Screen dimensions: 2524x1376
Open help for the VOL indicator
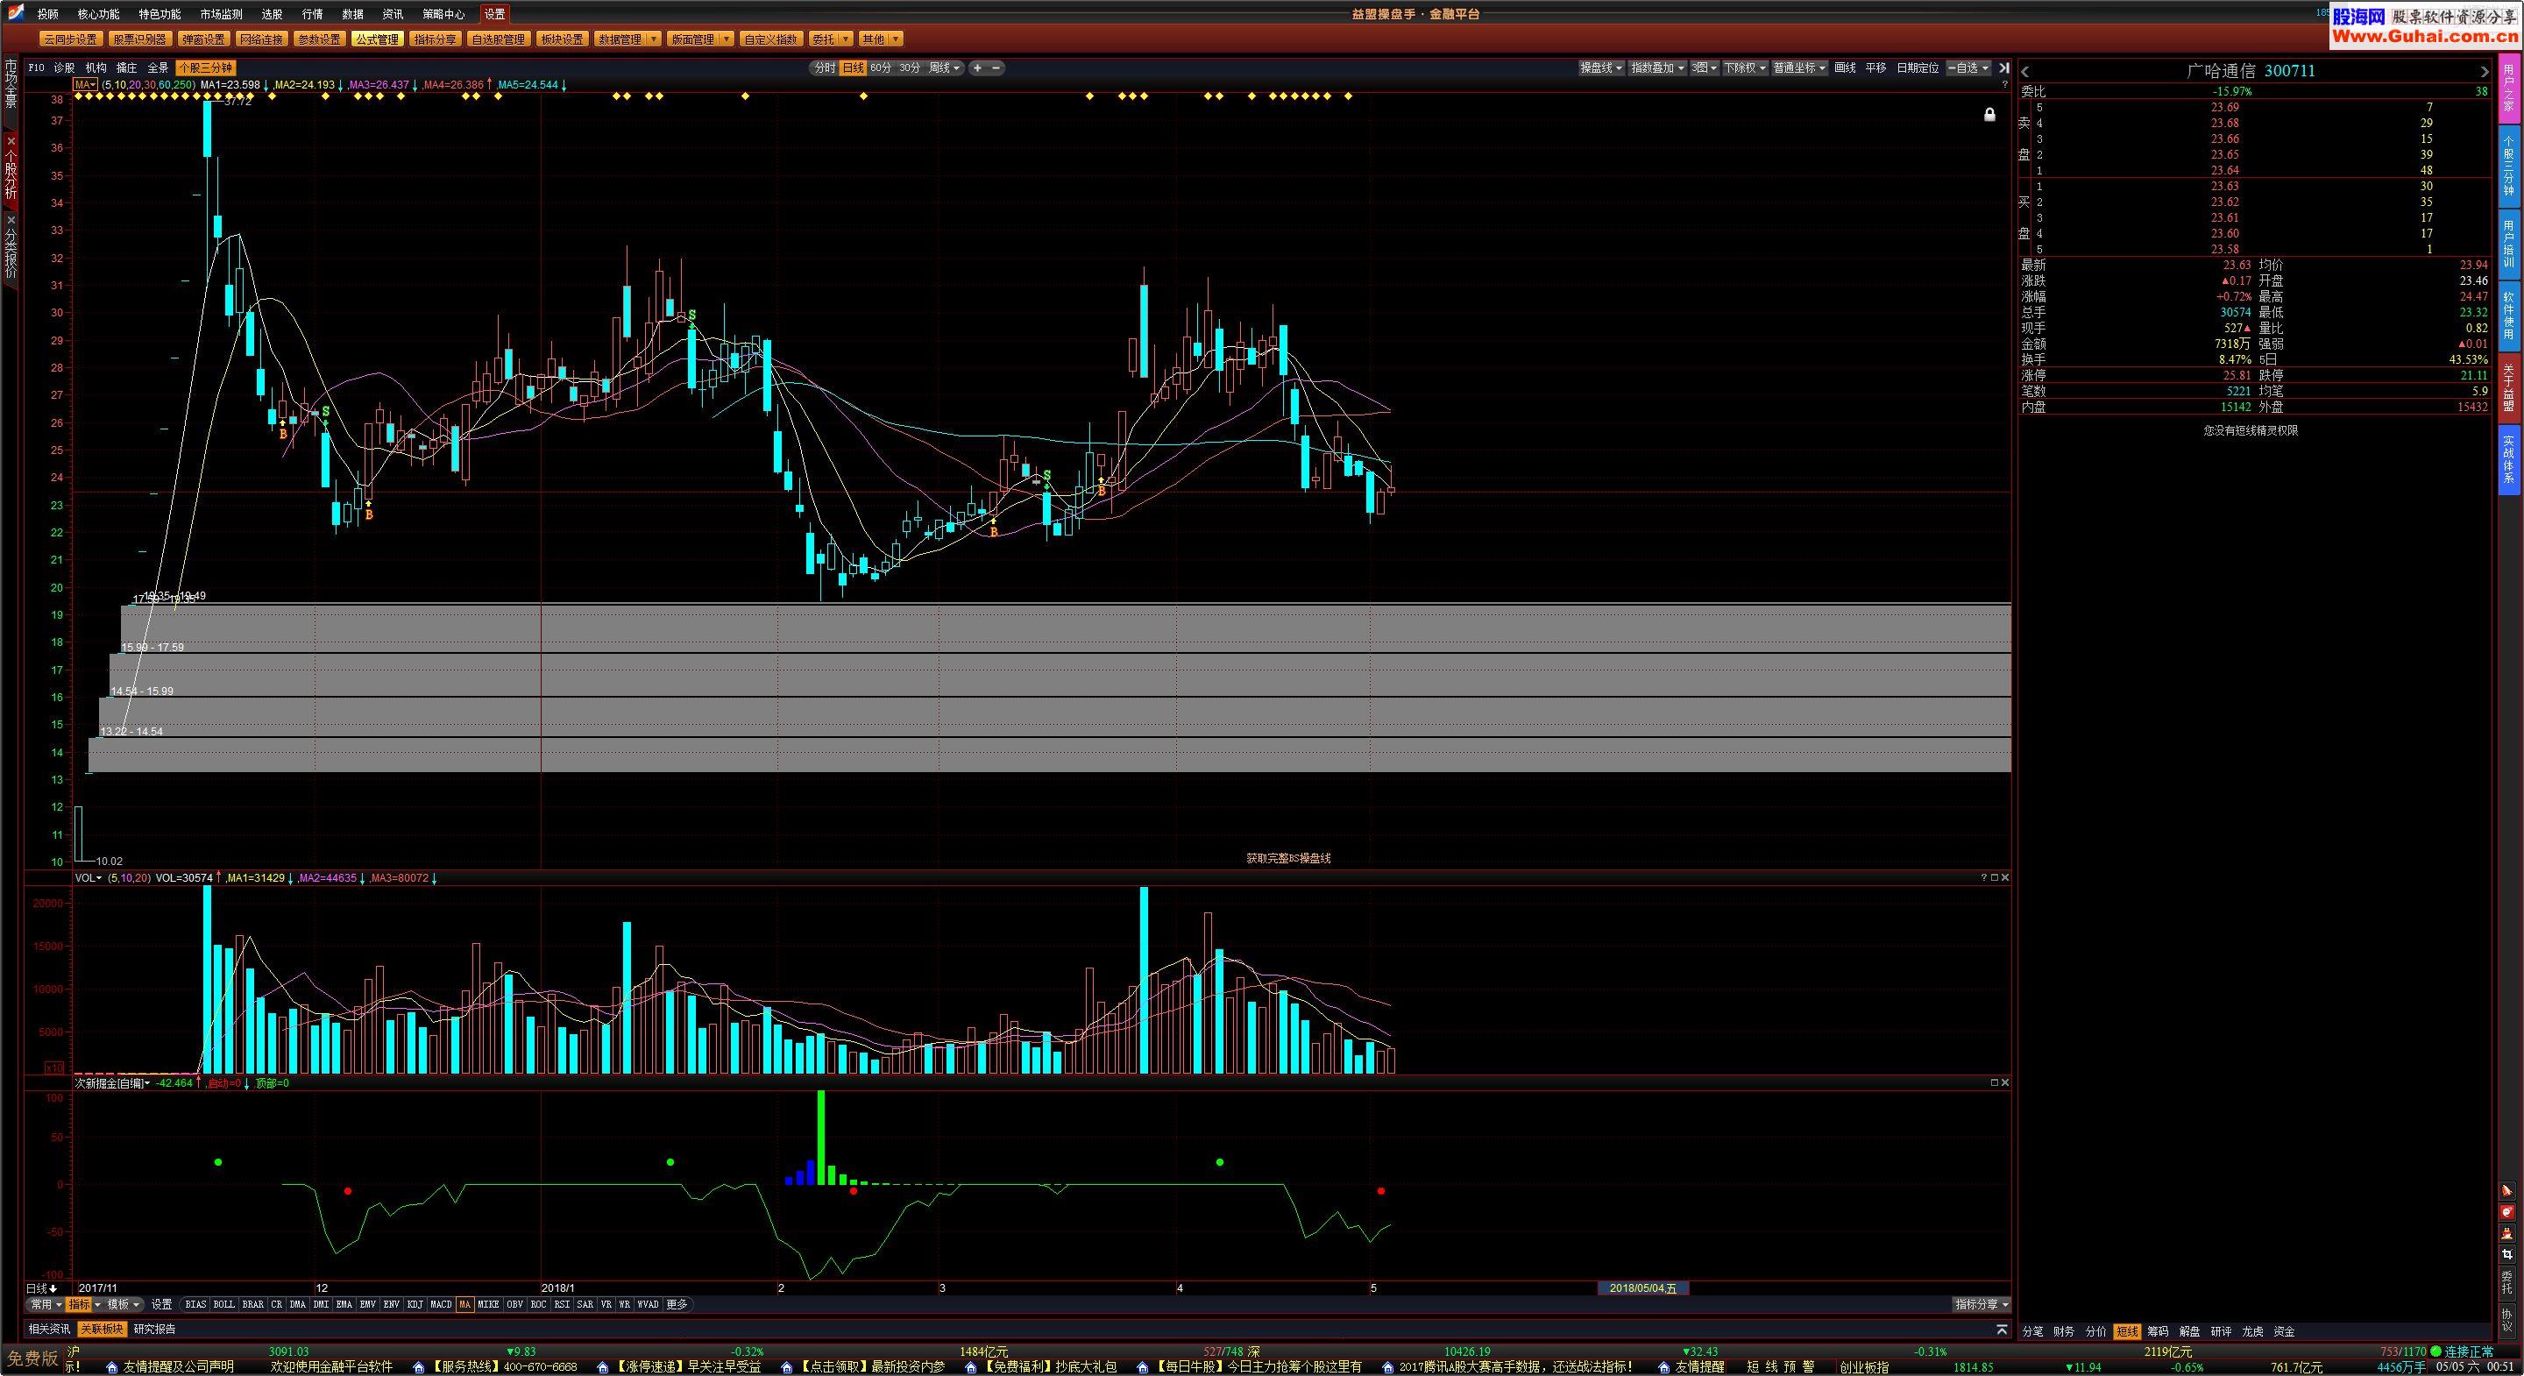click(x=1984, y=877)
